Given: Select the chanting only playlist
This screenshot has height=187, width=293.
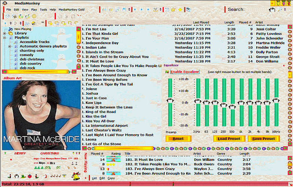Looking at the screenshot, I should (32, 50).
